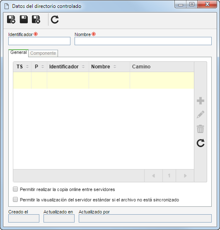Click the Actualizado por field

[x=145, y=218]
